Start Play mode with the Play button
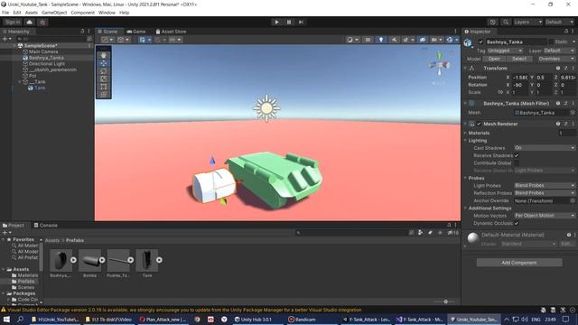Image resolution: width=578 pixels, height=325 pixels. pos(276,22)
